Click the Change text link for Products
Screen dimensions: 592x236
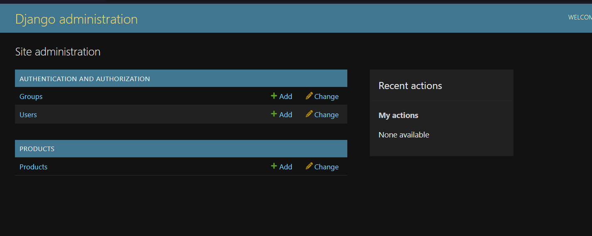tap(326, 167)
